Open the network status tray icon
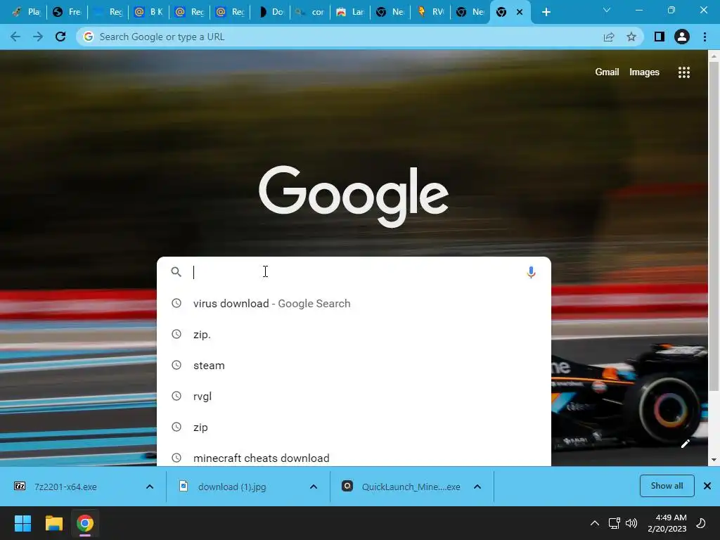The image size is (720, 540). (614, 523)
